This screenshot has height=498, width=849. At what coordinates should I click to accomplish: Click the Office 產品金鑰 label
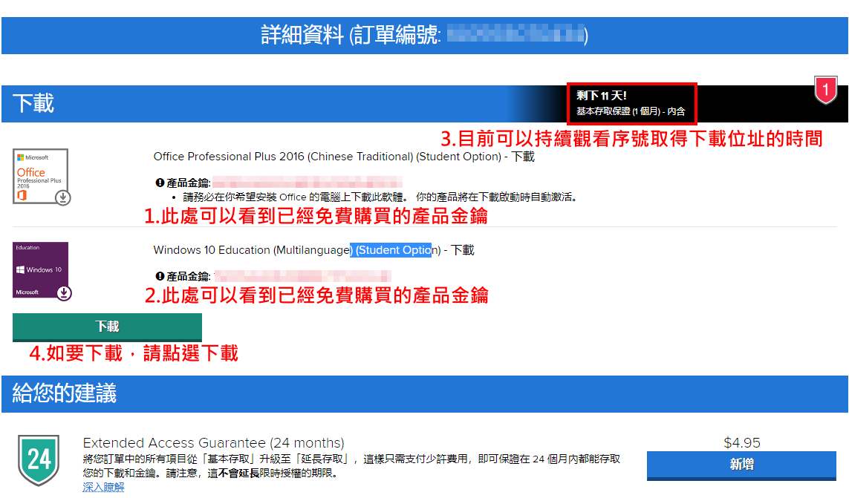(188, 183)
